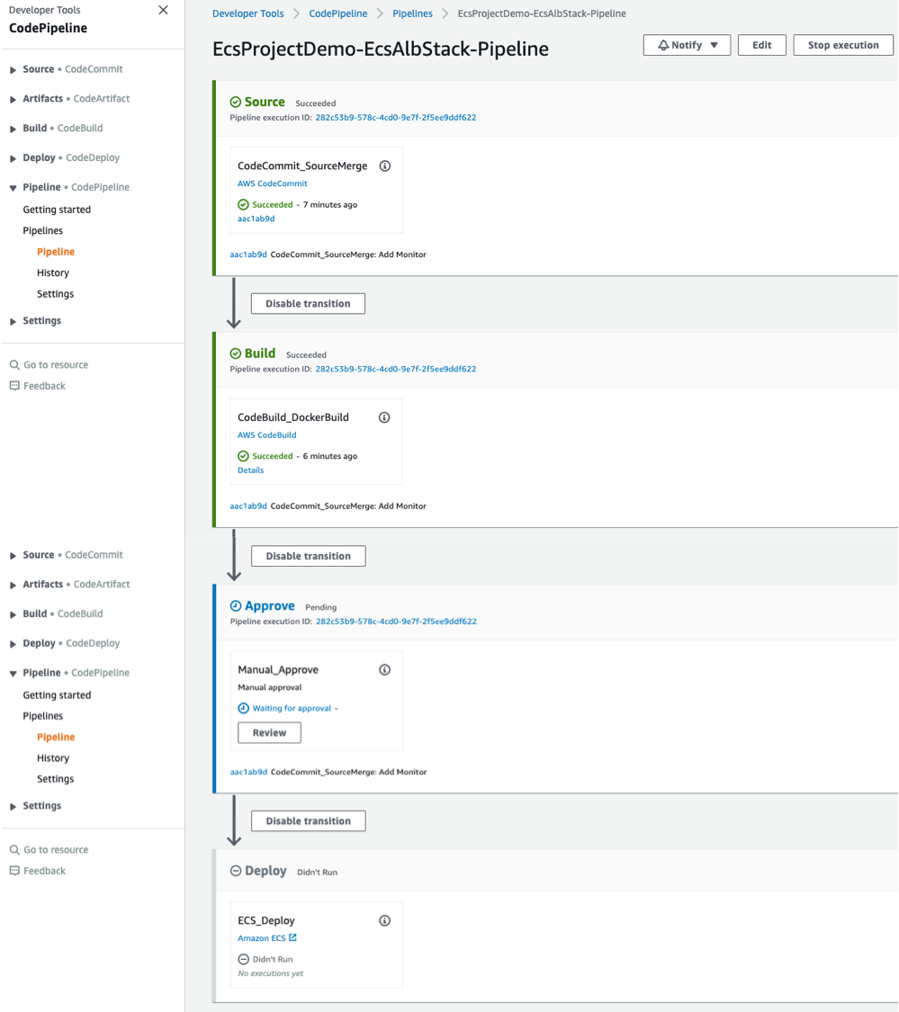The height and width of the screenshot is (1012, 899).
Task: Open AWS CodeCommit provider link
Action: pyautogui.click(x=273, y=184)
